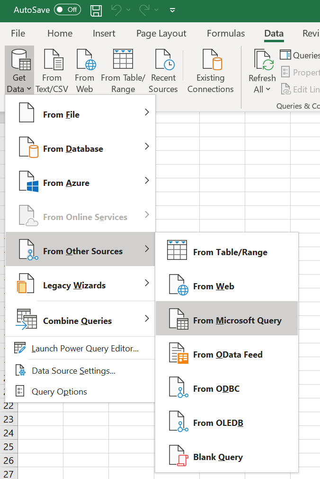The width and height of the screenshot is (320, 479).
Task: Click the Get Data button
Action: (x=19, y=70)
